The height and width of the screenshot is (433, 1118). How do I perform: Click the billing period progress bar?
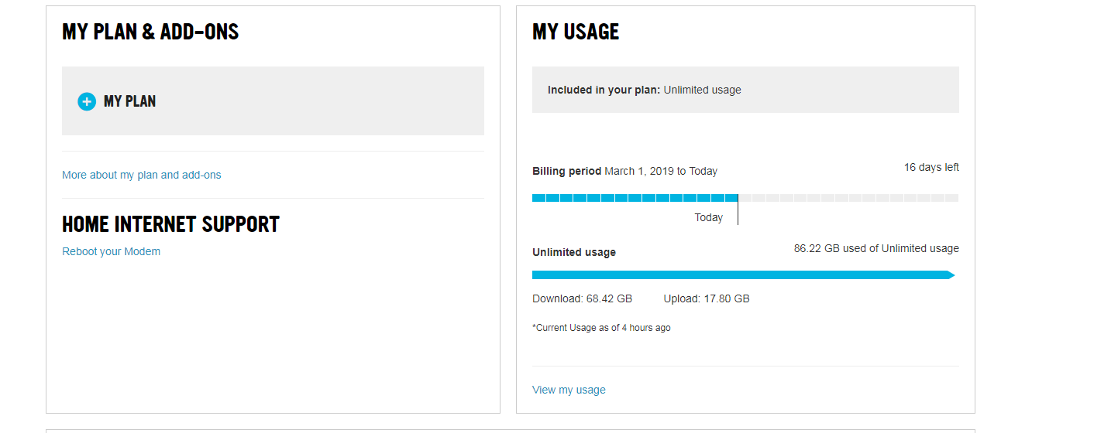point(635,198)
